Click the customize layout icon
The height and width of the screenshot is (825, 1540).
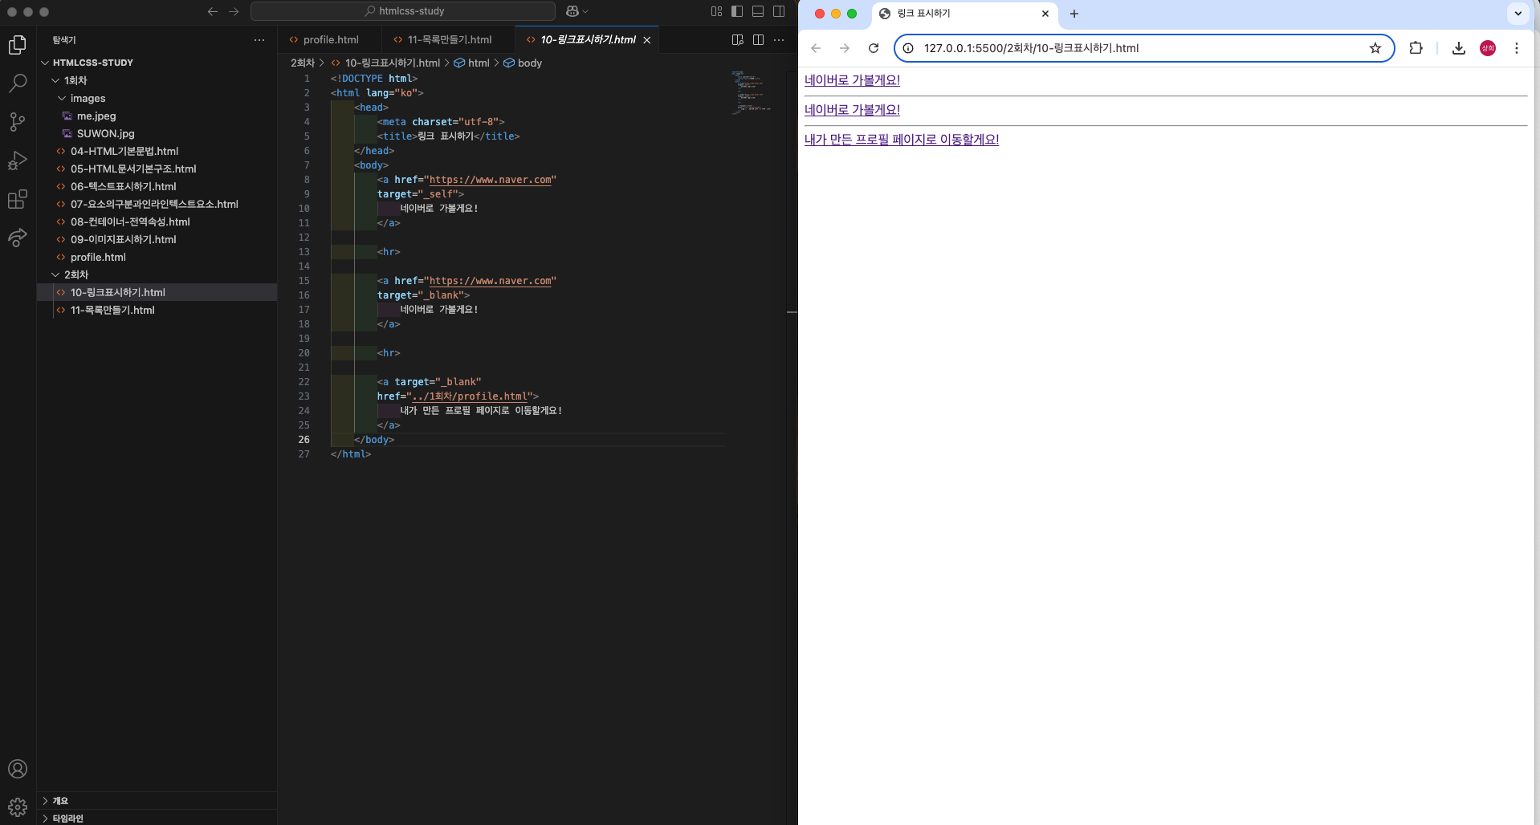click(x=716, y=11)
